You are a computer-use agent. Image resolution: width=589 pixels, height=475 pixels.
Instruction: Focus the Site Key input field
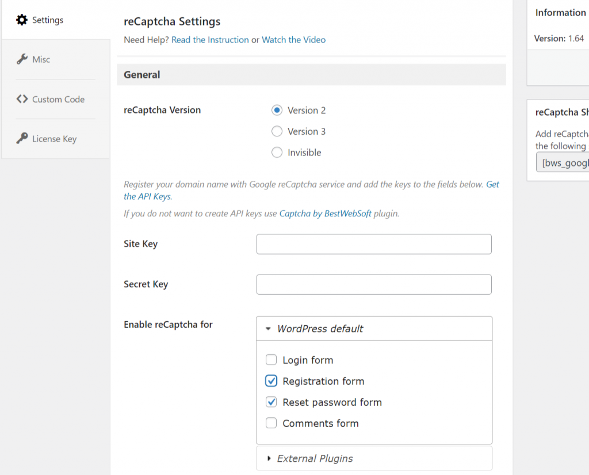[x=374, y=244]
